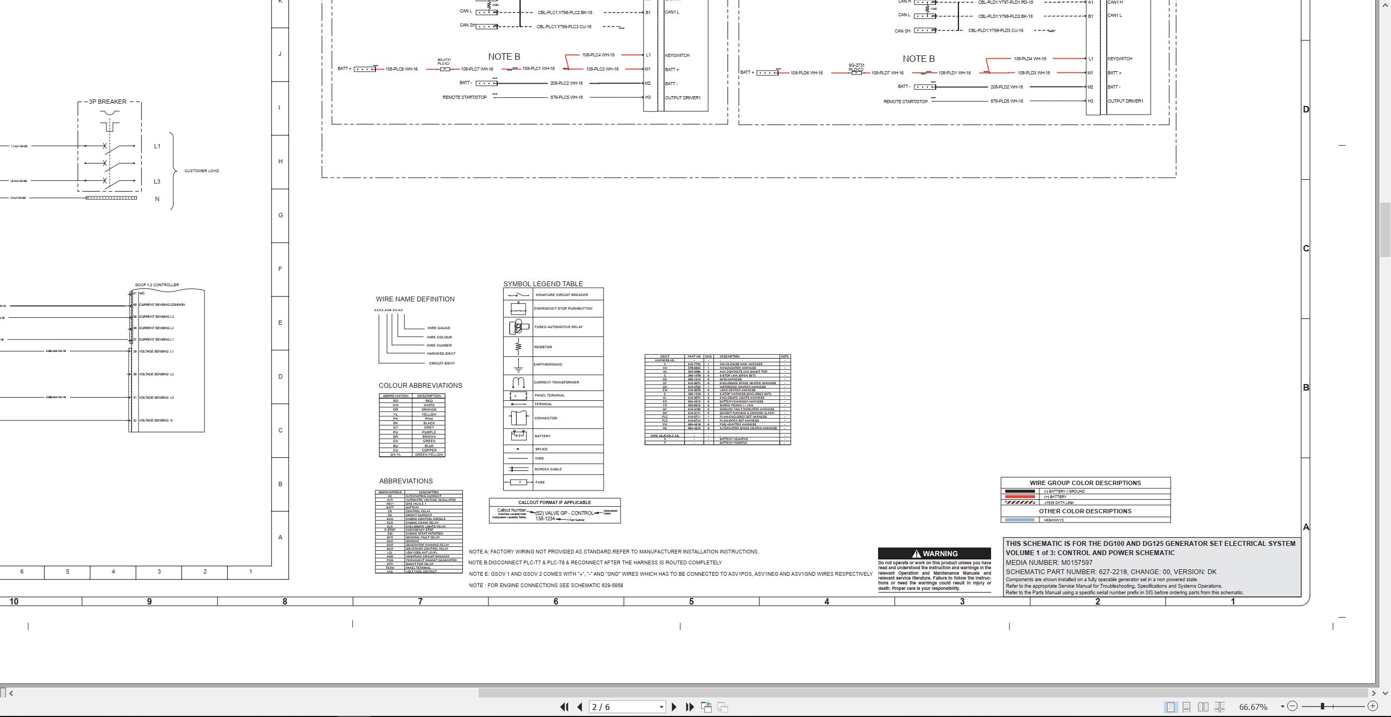Go back to the previous view

point(706,707)
